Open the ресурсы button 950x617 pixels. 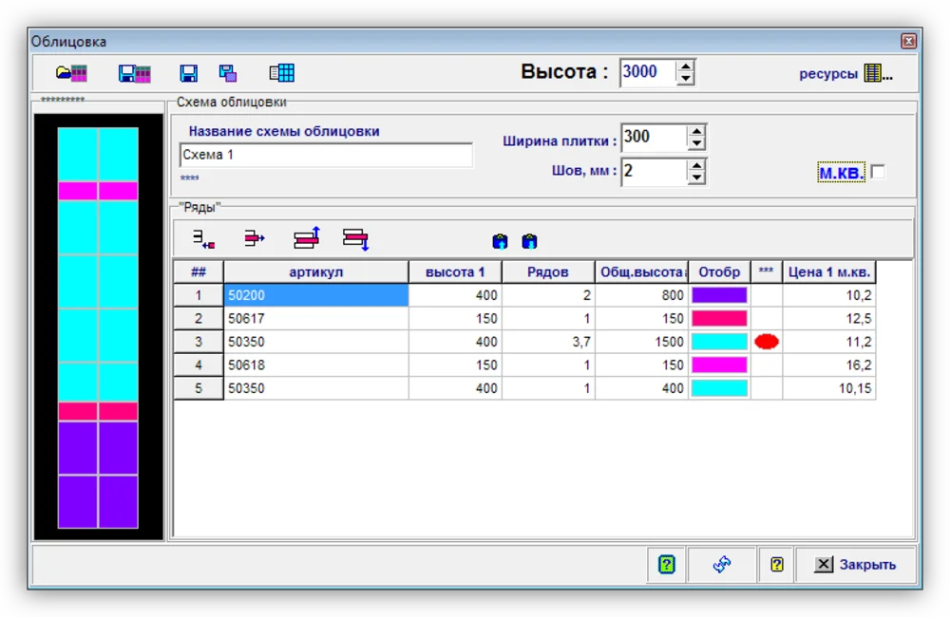pos(845,74)
